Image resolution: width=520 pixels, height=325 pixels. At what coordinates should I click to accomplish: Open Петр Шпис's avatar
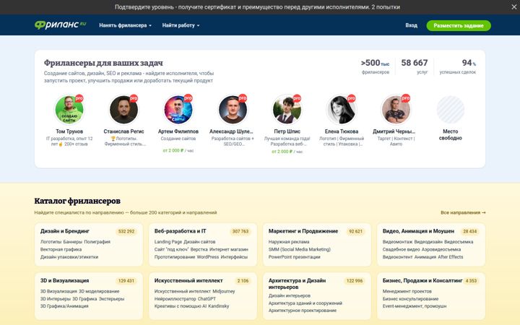click(x=287, y=110)
